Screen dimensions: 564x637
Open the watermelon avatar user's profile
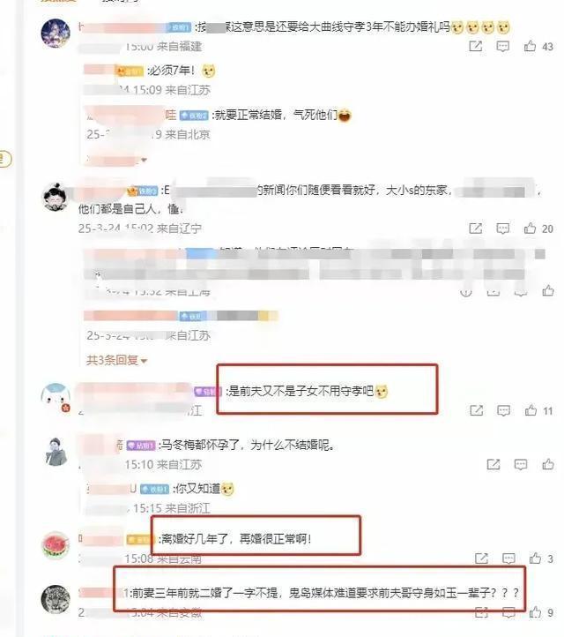[56, 545]
